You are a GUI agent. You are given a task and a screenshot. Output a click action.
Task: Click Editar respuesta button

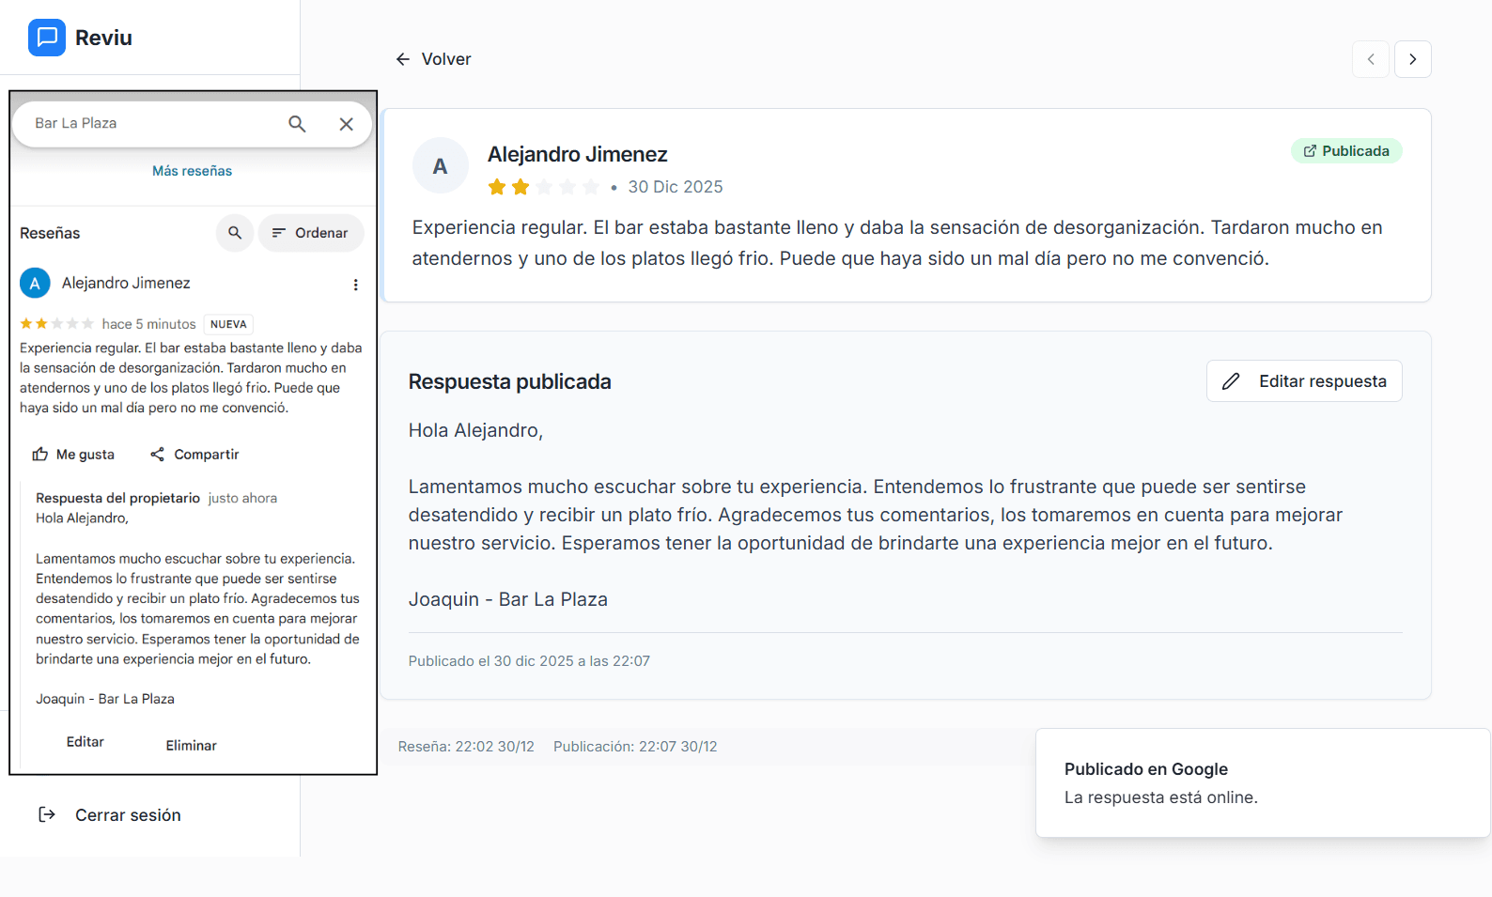(x=1303, y=381)
